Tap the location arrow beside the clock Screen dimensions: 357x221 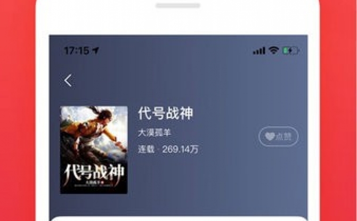point(96,50)
